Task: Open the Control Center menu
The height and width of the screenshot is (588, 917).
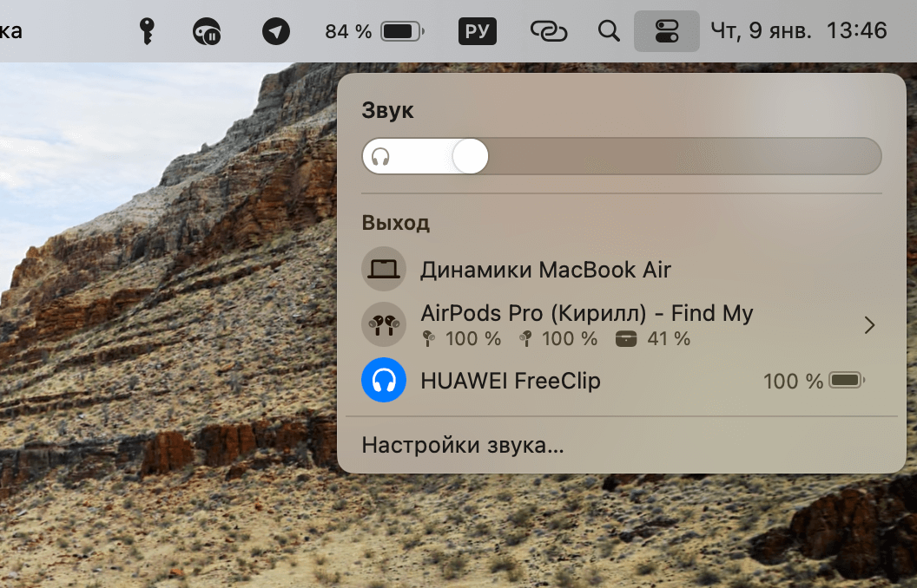Action: pyautogui.click(x=666, y=30)
